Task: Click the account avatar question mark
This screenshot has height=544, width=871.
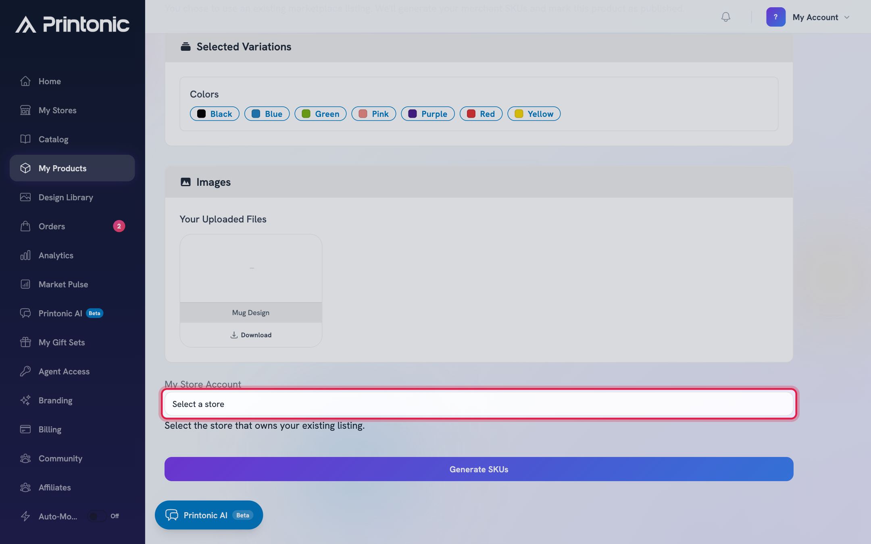Action: tap(776, 17)
